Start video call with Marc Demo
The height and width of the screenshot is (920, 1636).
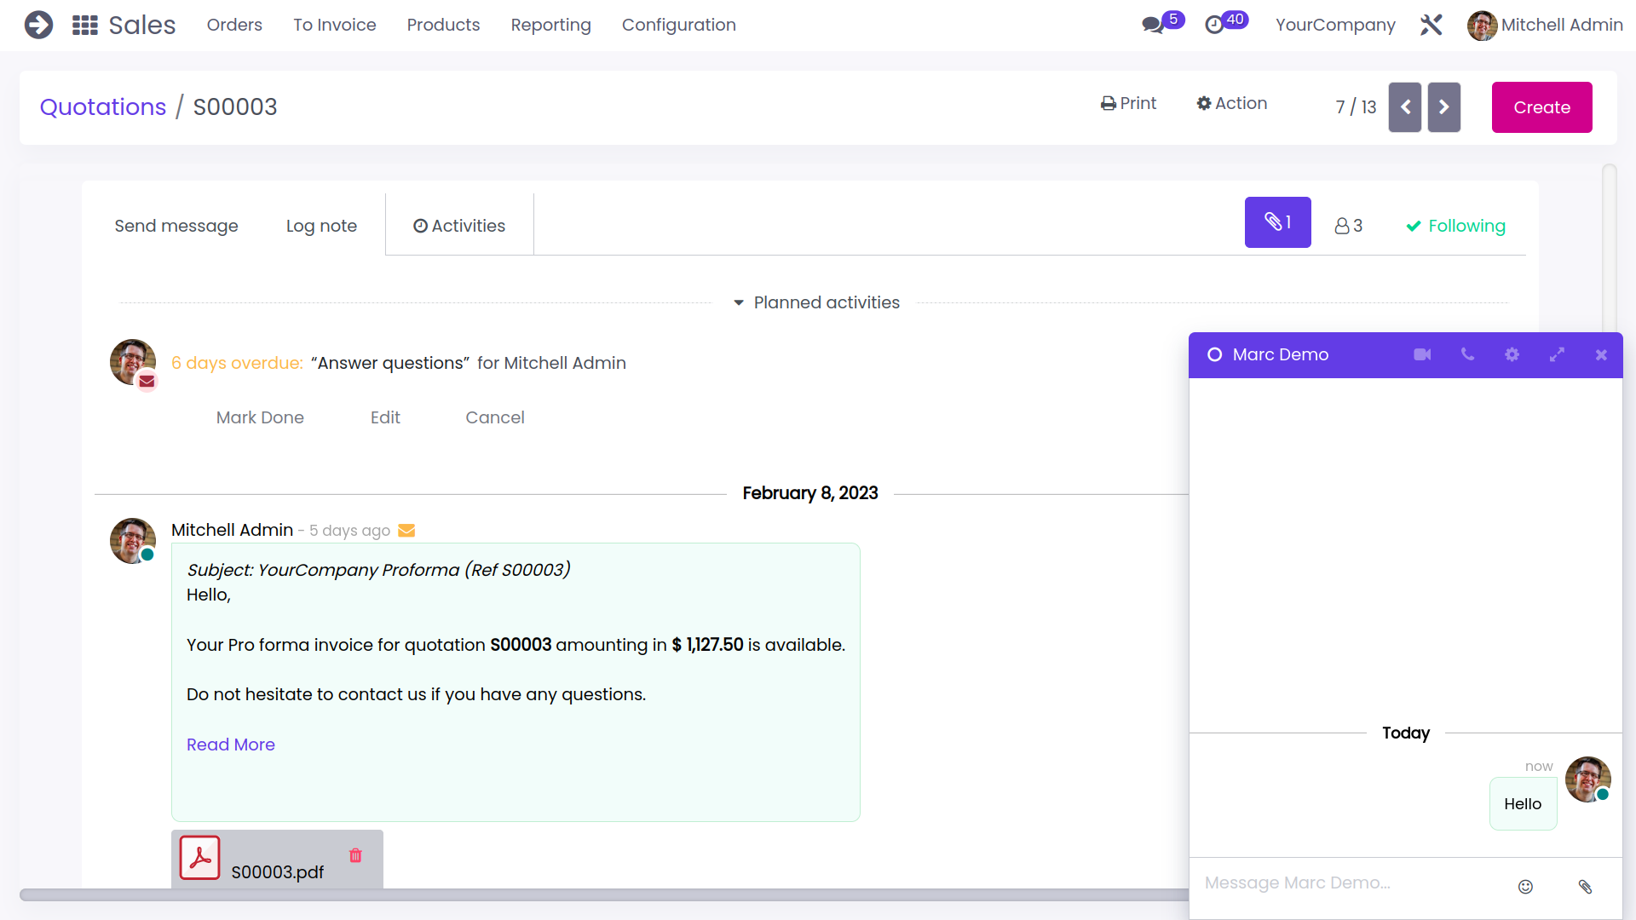click(1422, 354)
